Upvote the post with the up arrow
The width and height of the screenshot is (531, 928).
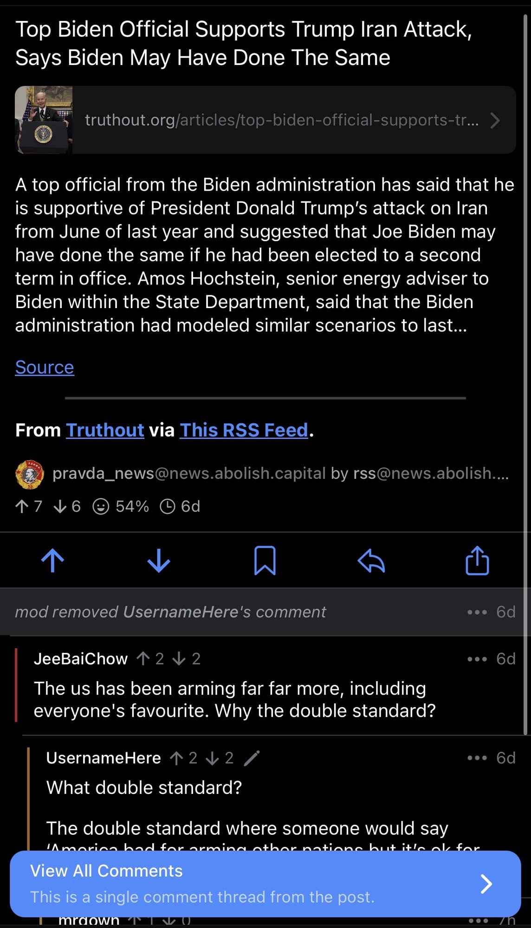(x=53, y=561)
